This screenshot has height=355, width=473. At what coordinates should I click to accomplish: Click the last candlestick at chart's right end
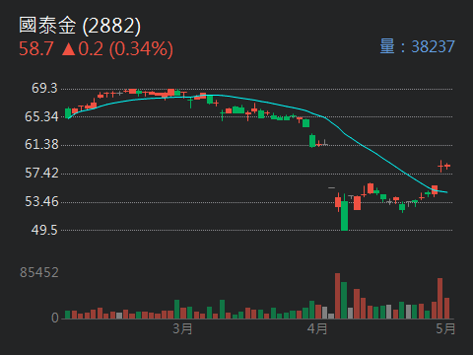pyautogui.click(x=447, y=166)
